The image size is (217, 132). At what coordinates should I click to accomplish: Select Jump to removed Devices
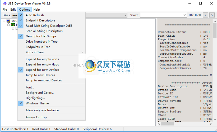tap(52, 80)
